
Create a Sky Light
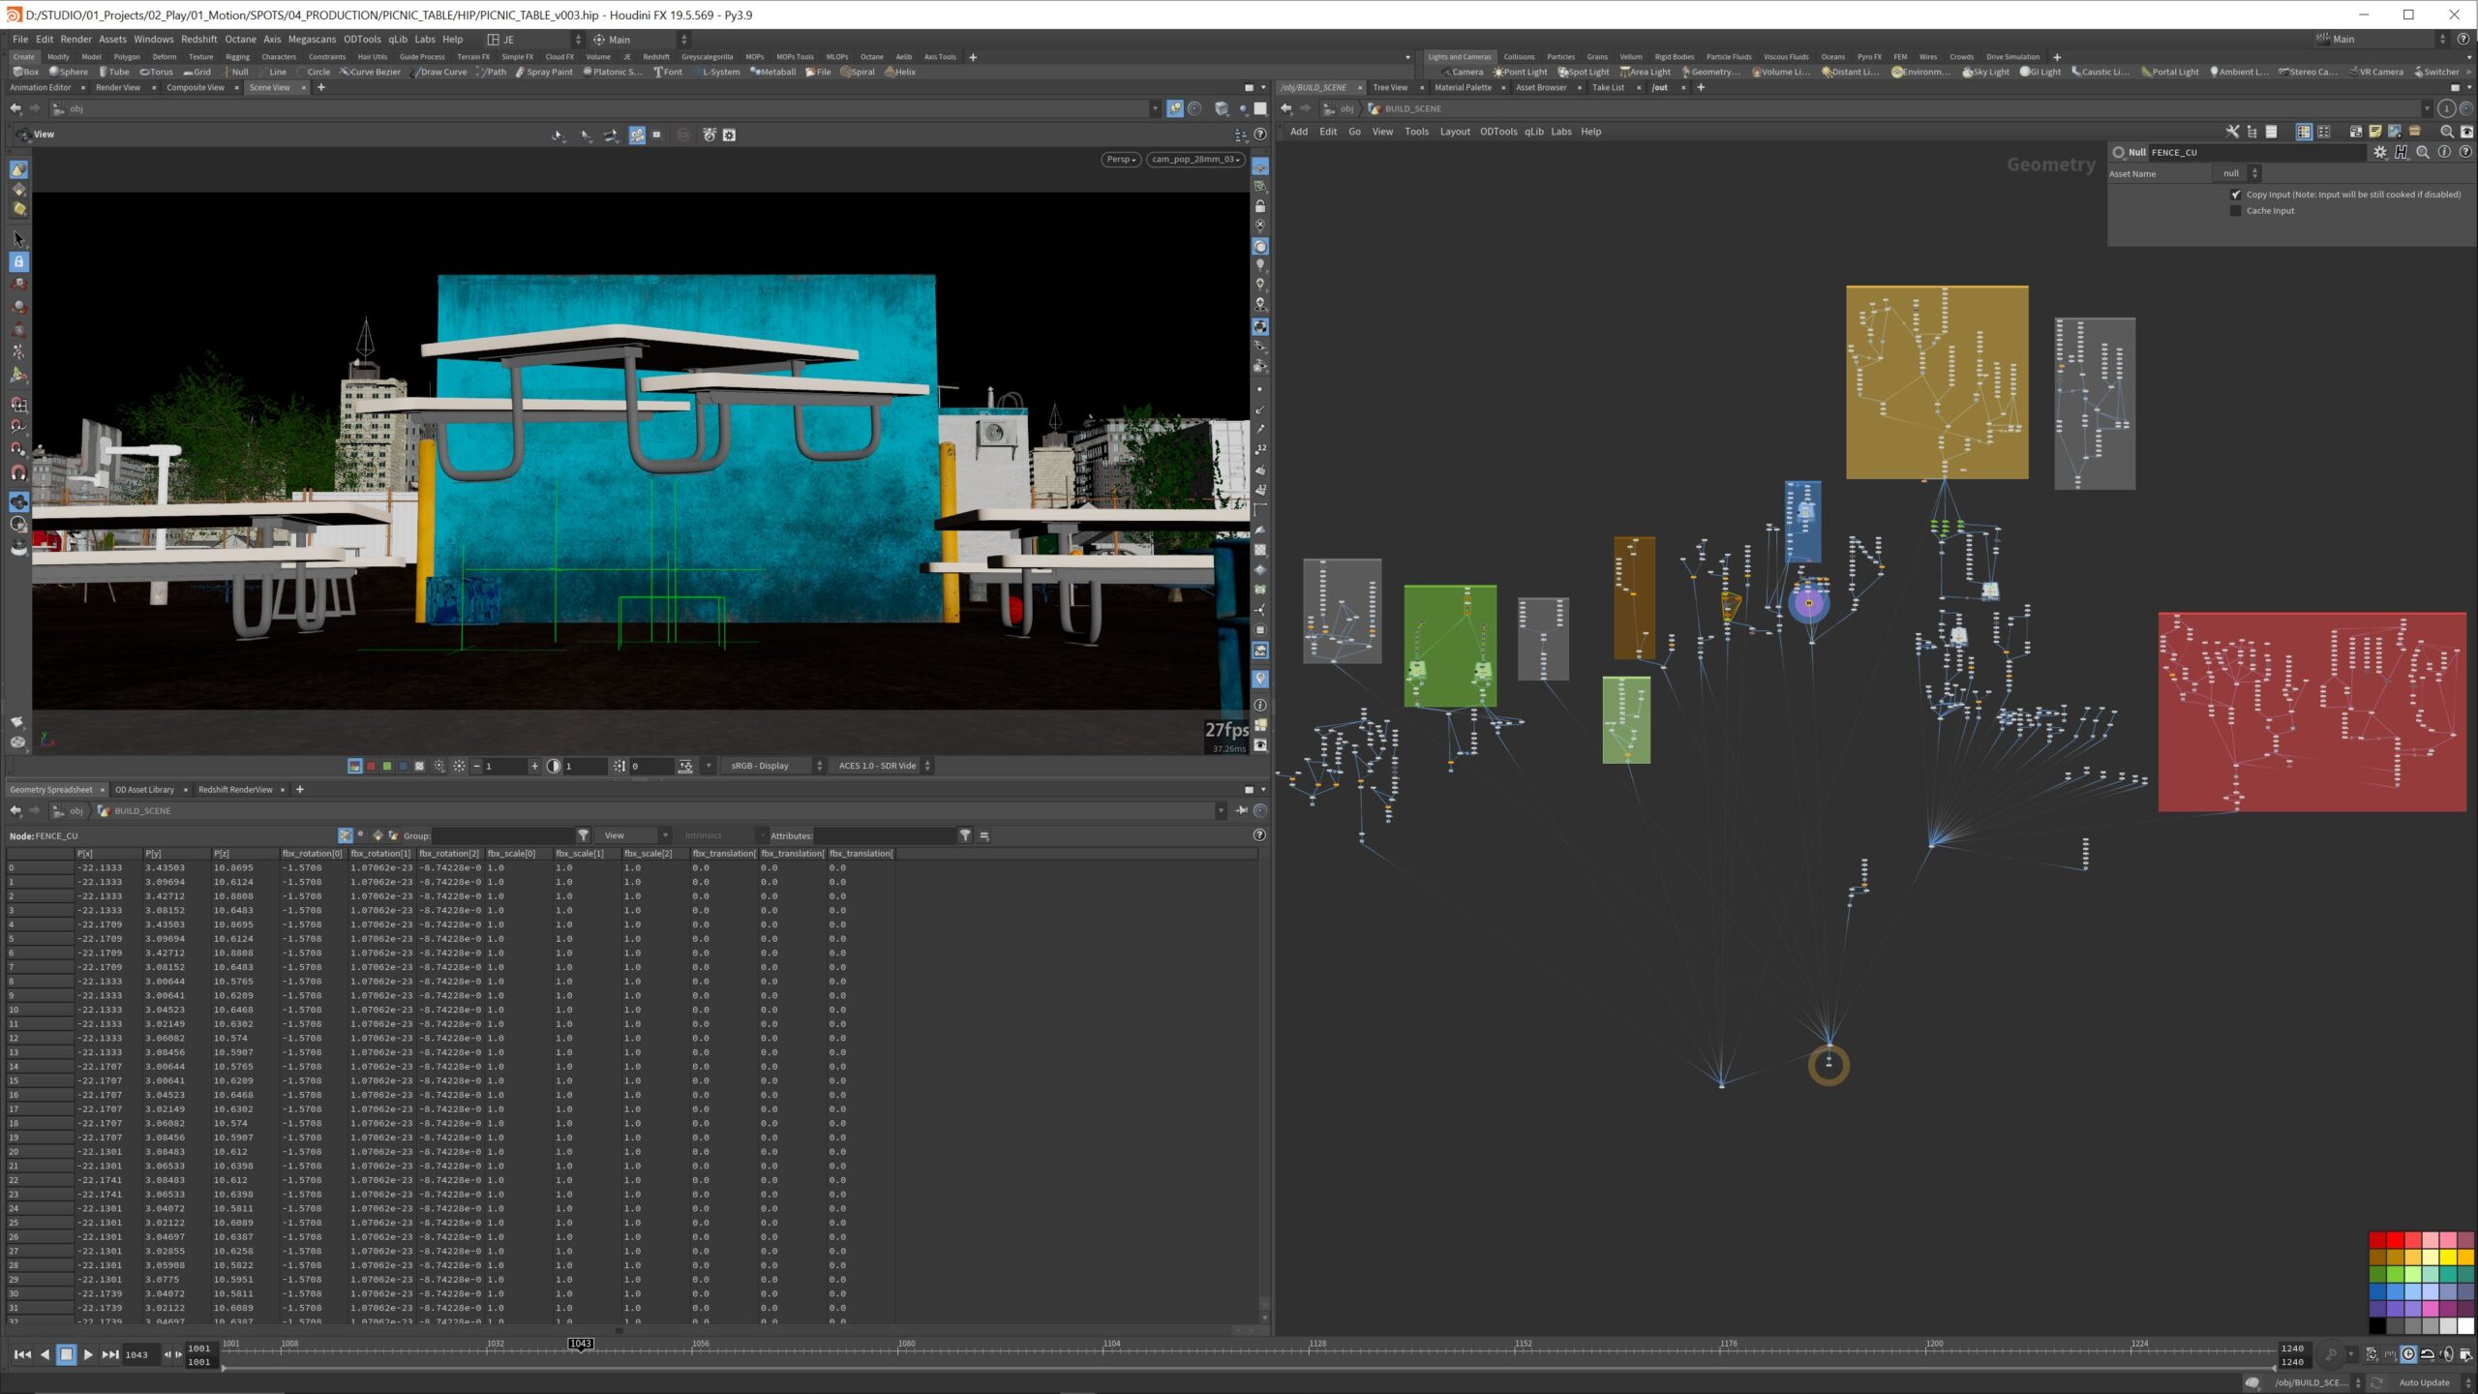(x=1986, y=72)
